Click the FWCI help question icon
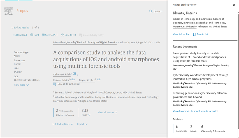 pos(89,115)
